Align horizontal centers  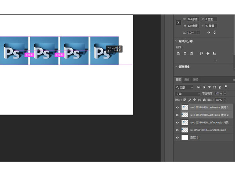185,53
